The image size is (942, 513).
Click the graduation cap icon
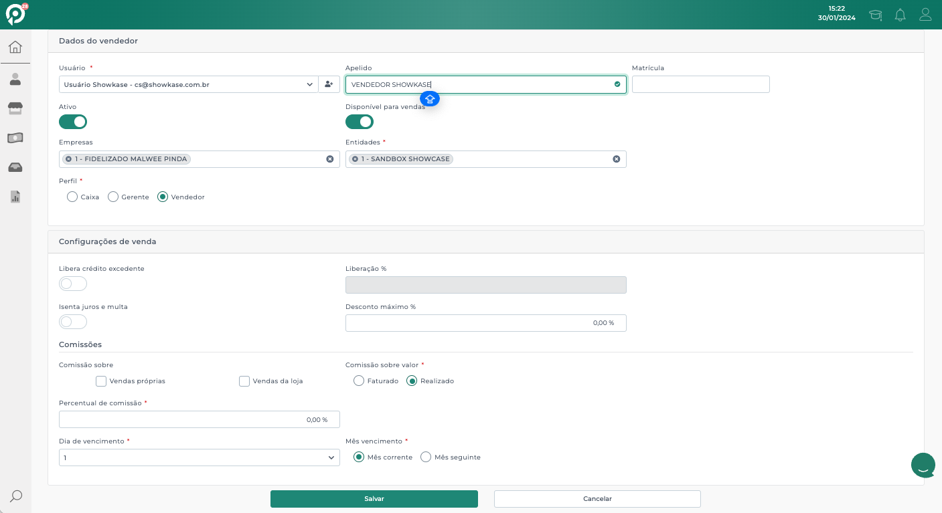[x=875, y=15]
